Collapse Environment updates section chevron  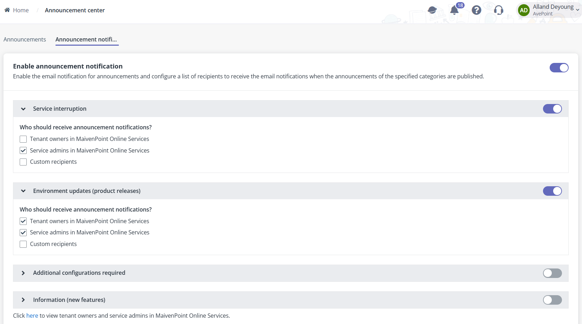[x=23, y=191]
